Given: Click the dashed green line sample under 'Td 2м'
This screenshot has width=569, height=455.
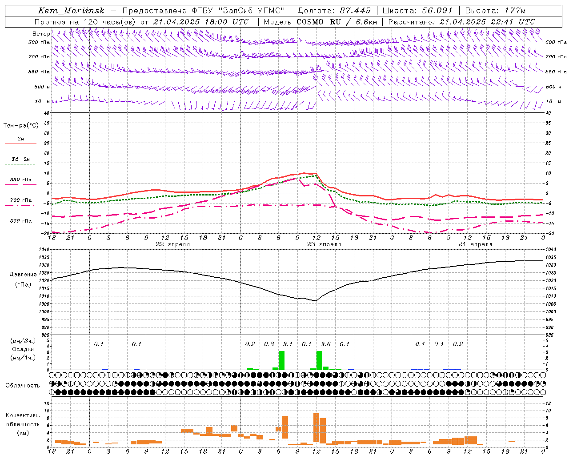Looking at the screenshot, I should click(20, 164).
